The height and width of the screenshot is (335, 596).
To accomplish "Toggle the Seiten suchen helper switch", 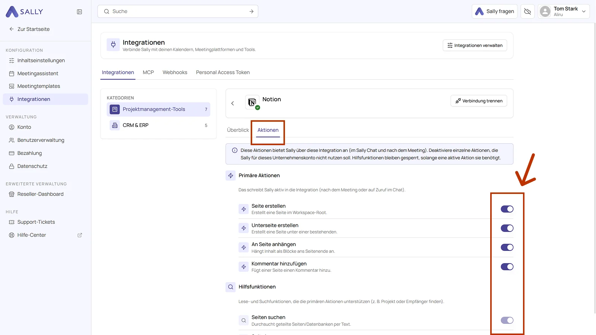I will click(507, 320).
